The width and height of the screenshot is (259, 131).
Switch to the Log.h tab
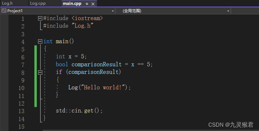click(x=7, y=3)
